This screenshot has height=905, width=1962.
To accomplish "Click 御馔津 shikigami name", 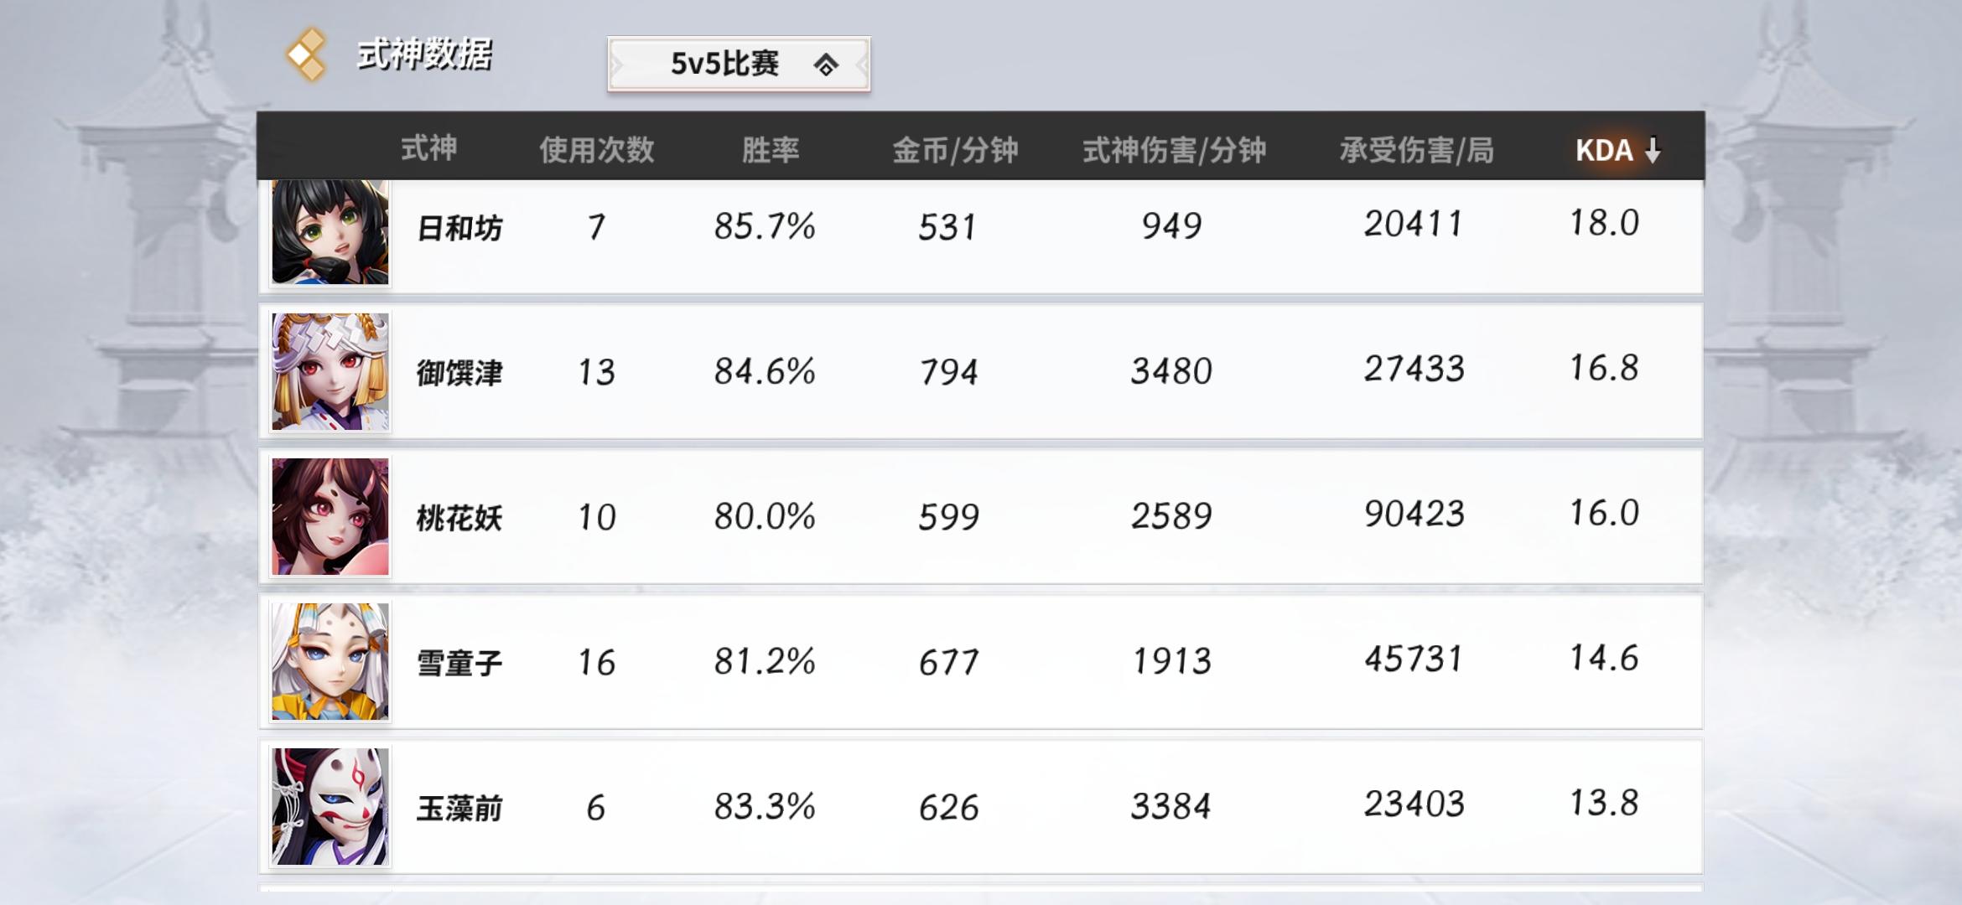I will pyautogui.click(x=459, y=373).
